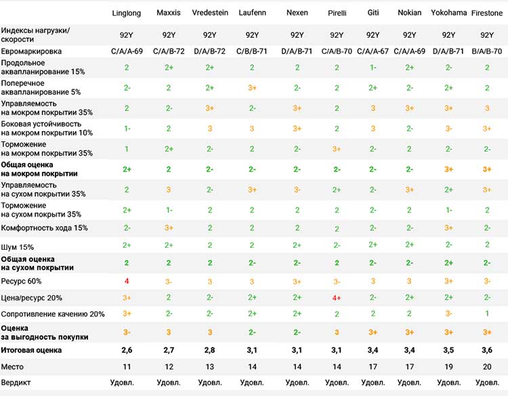Screen dimensions: 508x396
Task: Click the Yokohama brand heading
Action: [x=448, y=14]
